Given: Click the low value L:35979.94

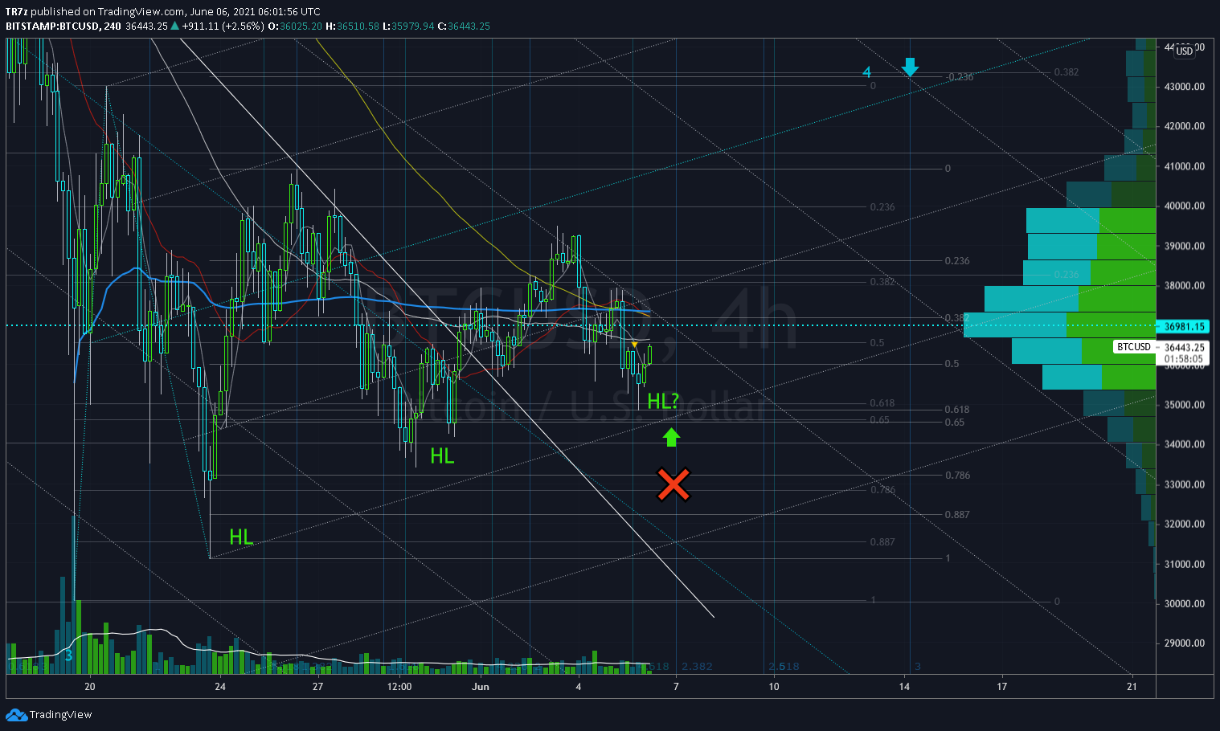Looking at the screenshot, I should [408, 26].
